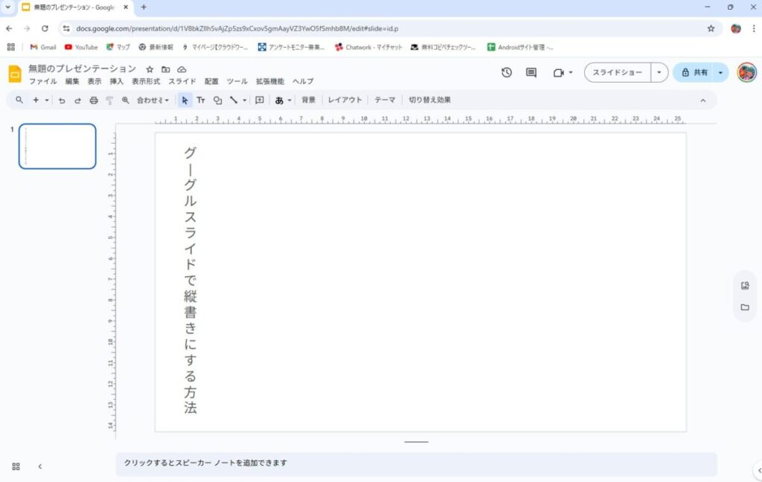Expand the Chrome tab search chevron
Screen dimensions: 762x482
[x=7, y=7]
